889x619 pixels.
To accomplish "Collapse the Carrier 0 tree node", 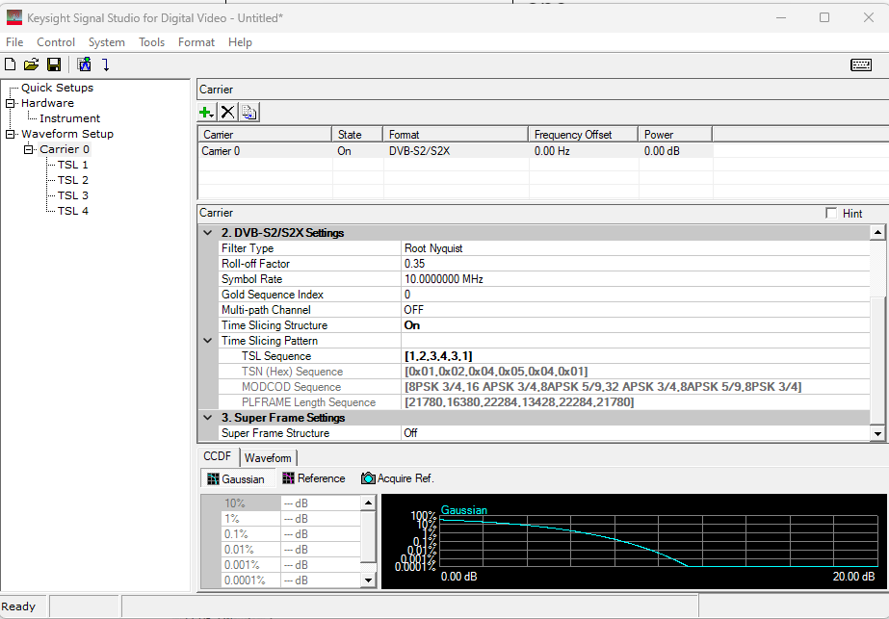I will click(x=28, y=149).
